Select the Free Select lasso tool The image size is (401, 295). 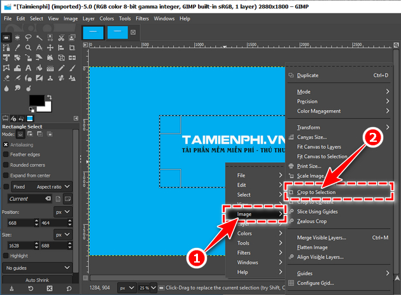[x=28, y=38]
